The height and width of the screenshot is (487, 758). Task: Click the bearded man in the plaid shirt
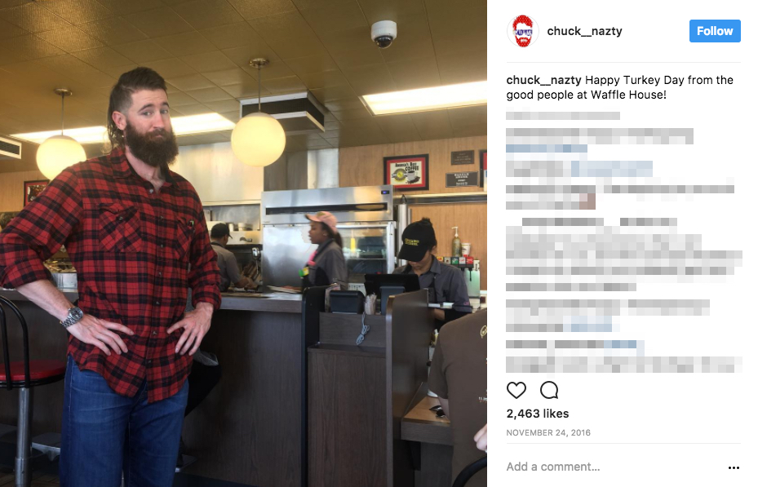click(116, 271)
